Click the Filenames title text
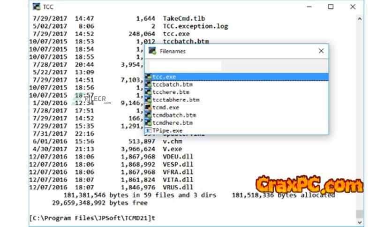The width and height of the screenshot is (392, 227). pyautogui.click(x=173, y=51)
